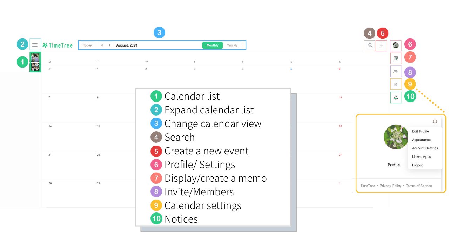Open the profile avatar menu
This screenshot has width=456, height=245.
(396, 45)
